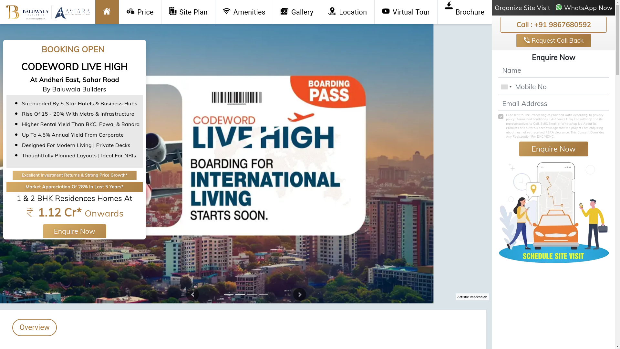Click the 'Enquire Now' sidebar heading
Viewport: 620px width, 349px height.
(553, 58)
